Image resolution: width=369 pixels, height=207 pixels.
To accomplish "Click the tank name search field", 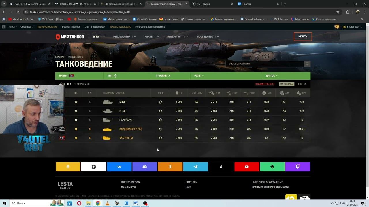I will tap(265, 64).
